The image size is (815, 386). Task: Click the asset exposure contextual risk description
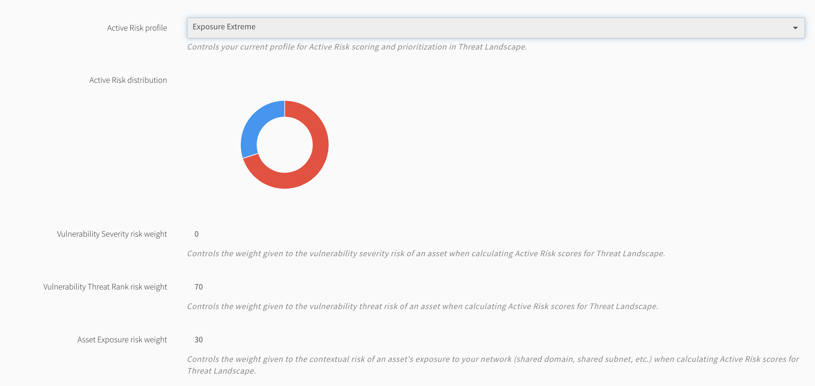[493, 365]
